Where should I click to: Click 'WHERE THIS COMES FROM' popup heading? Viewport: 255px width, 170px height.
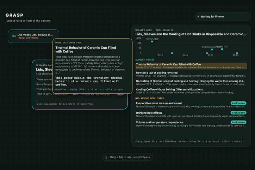click(x=68, y=43)
